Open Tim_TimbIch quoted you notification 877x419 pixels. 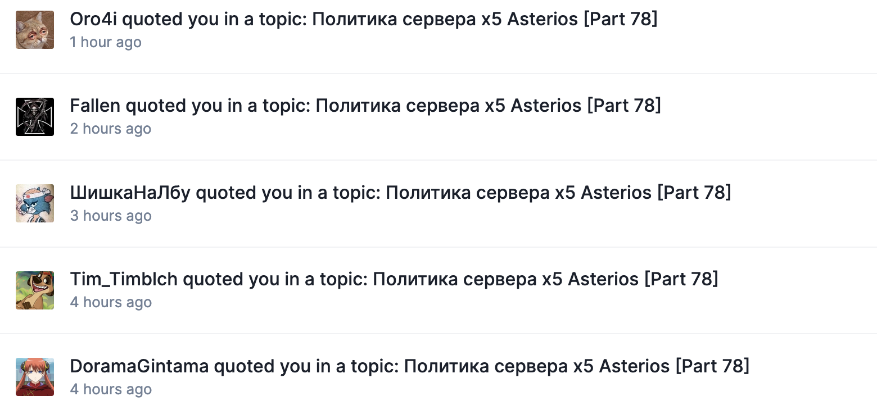(438, 290)
